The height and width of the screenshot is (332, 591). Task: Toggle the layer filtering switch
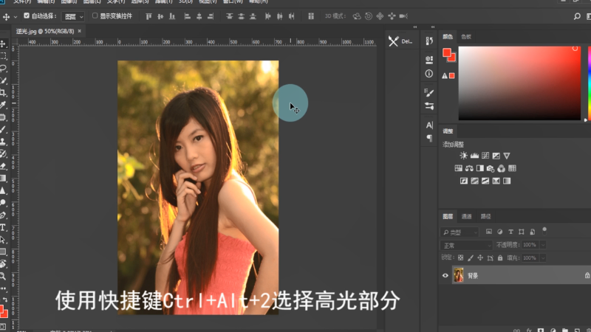coord(544,231)
